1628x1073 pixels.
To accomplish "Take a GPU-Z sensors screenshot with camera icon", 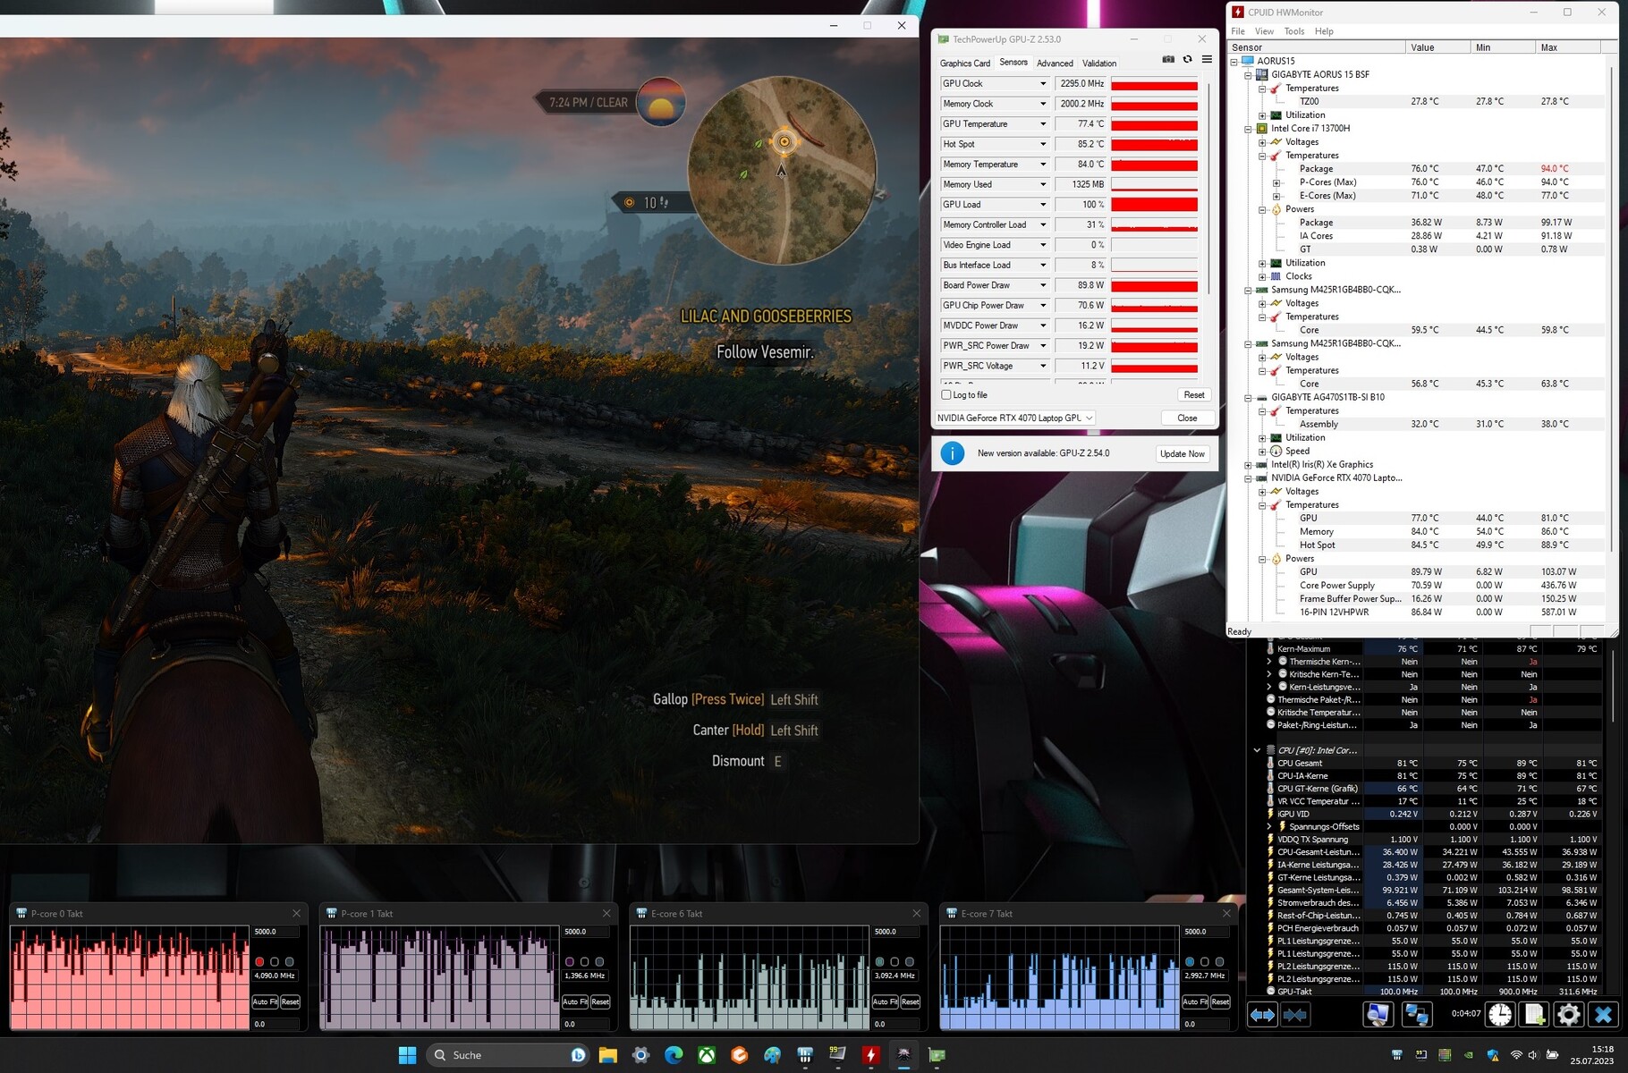I will click(1168, 60).
